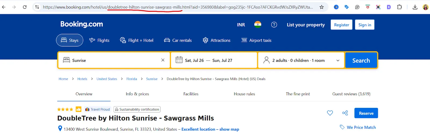This screenshot has height=136, width=430.
Task: Go to Home breadcrumb
Action: pyautogui.click(x=63, y=79)
